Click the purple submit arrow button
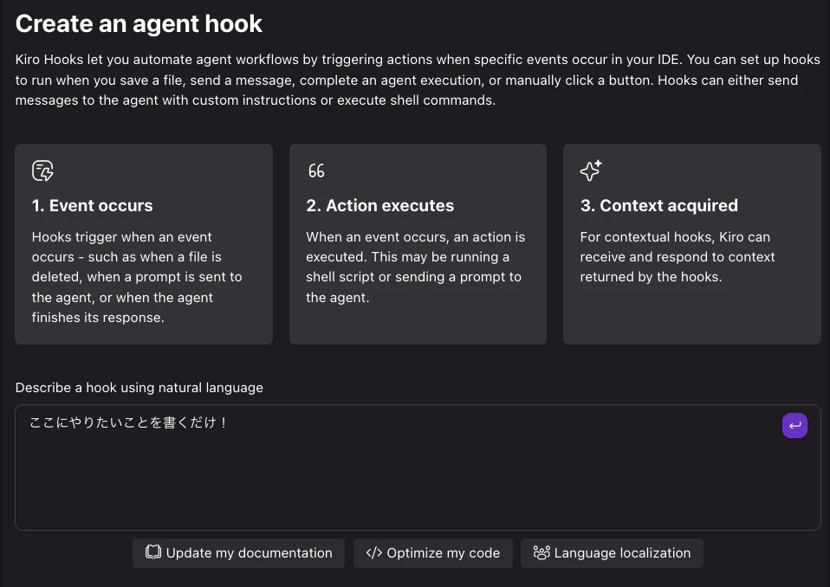This screenshot has height=587, width=830. [x=794, y=426]
